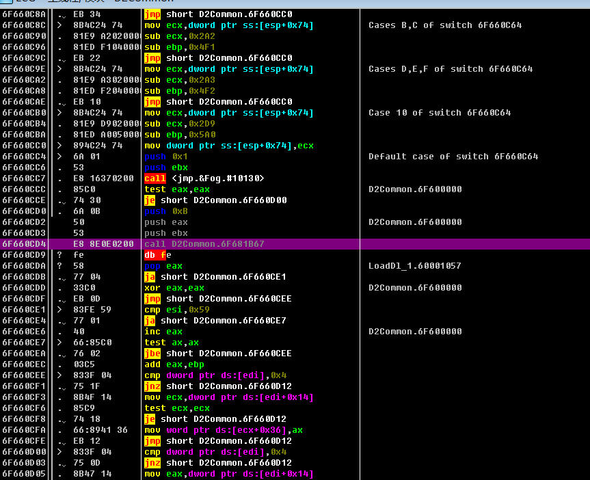Image resolution: width=590 pixels, height=480 pixels.
Task: Click comment 'Case 10 of switch 6F660C64'
Action: (x=440, y=113)
